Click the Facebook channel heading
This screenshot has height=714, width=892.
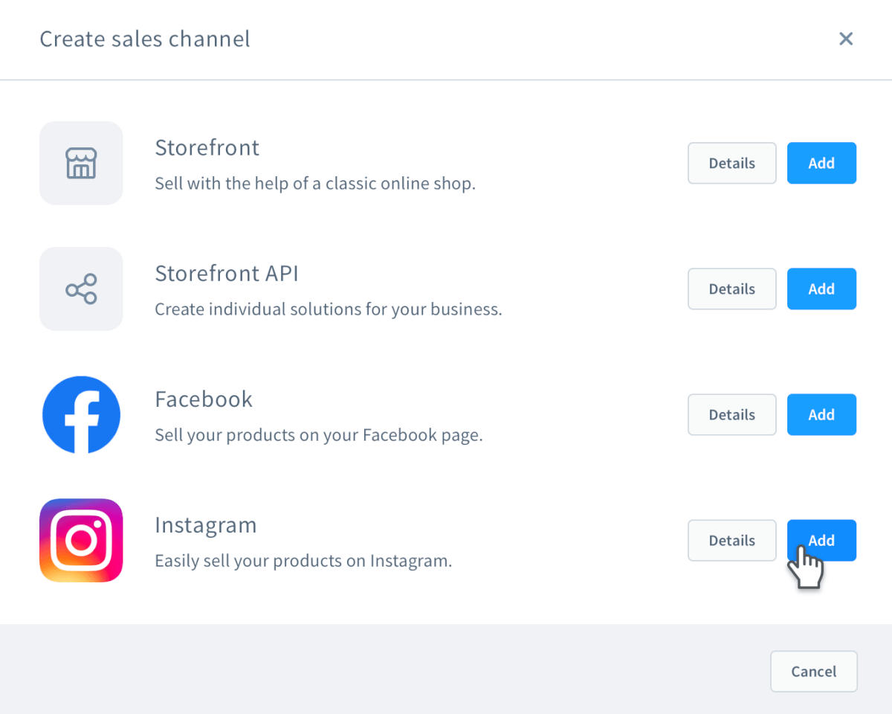[204, 399]
